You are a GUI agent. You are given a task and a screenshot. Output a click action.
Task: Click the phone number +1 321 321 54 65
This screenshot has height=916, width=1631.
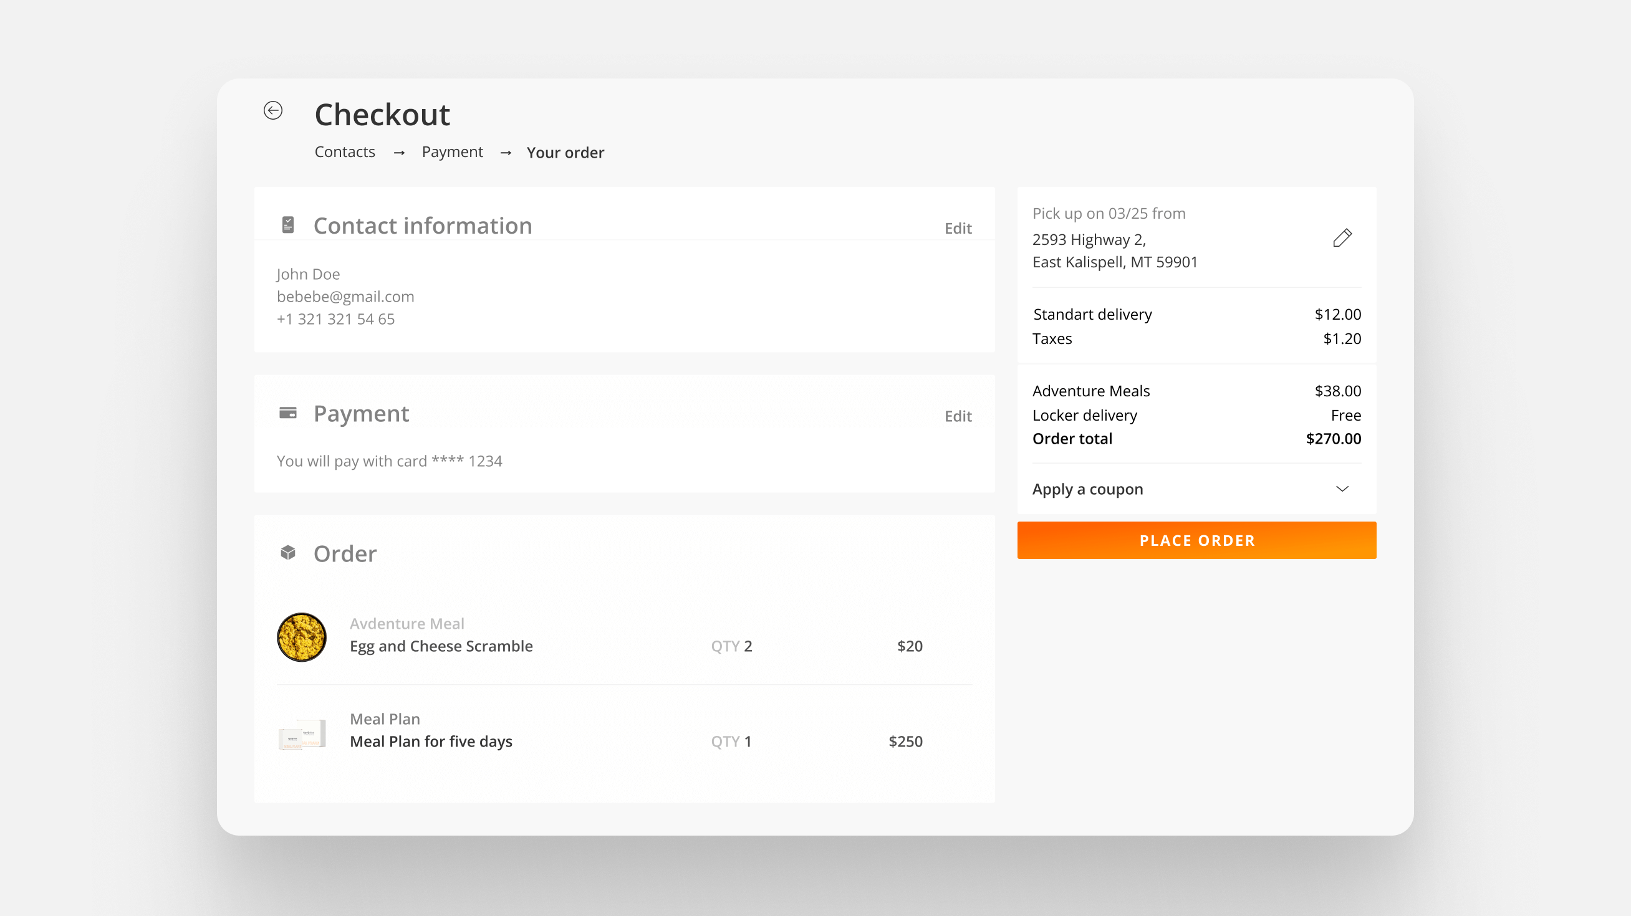click(335, 320)
